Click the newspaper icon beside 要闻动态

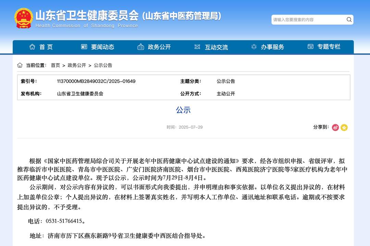[x=84, y=47]
